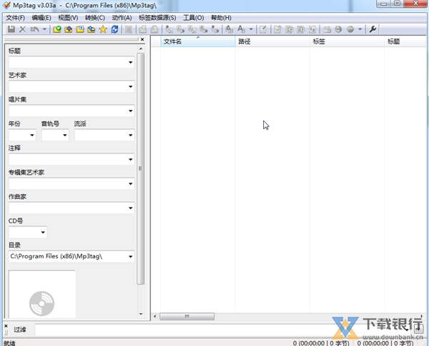Viewport: 429px width, 346px height.
Task: Sort by the 路径 column header
Action: (272, 41)
